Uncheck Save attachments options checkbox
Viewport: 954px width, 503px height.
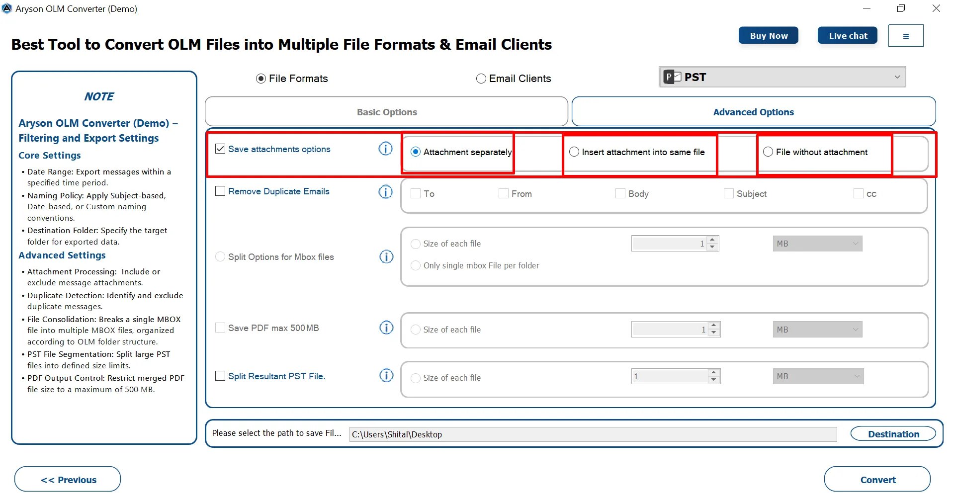pyautogui.click(x=220, y=149)
